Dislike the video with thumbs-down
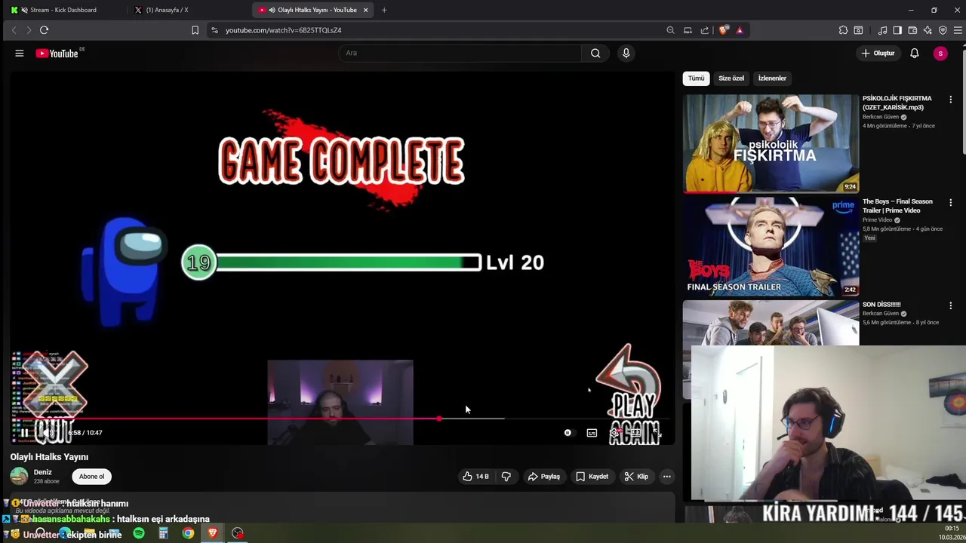The height and width of the screenshot is (543, 966). (x=506, y=477)
